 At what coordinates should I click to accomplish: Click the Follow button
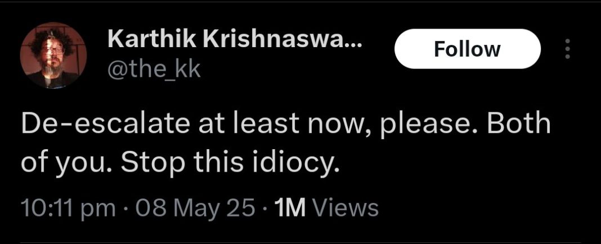click(467, 49)
